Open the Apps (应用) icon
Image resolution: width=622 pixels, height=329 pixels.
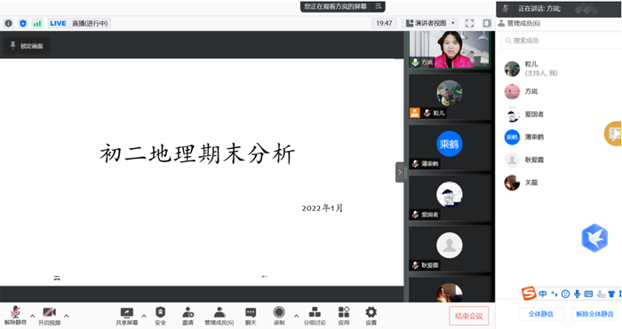click(344, 316)
